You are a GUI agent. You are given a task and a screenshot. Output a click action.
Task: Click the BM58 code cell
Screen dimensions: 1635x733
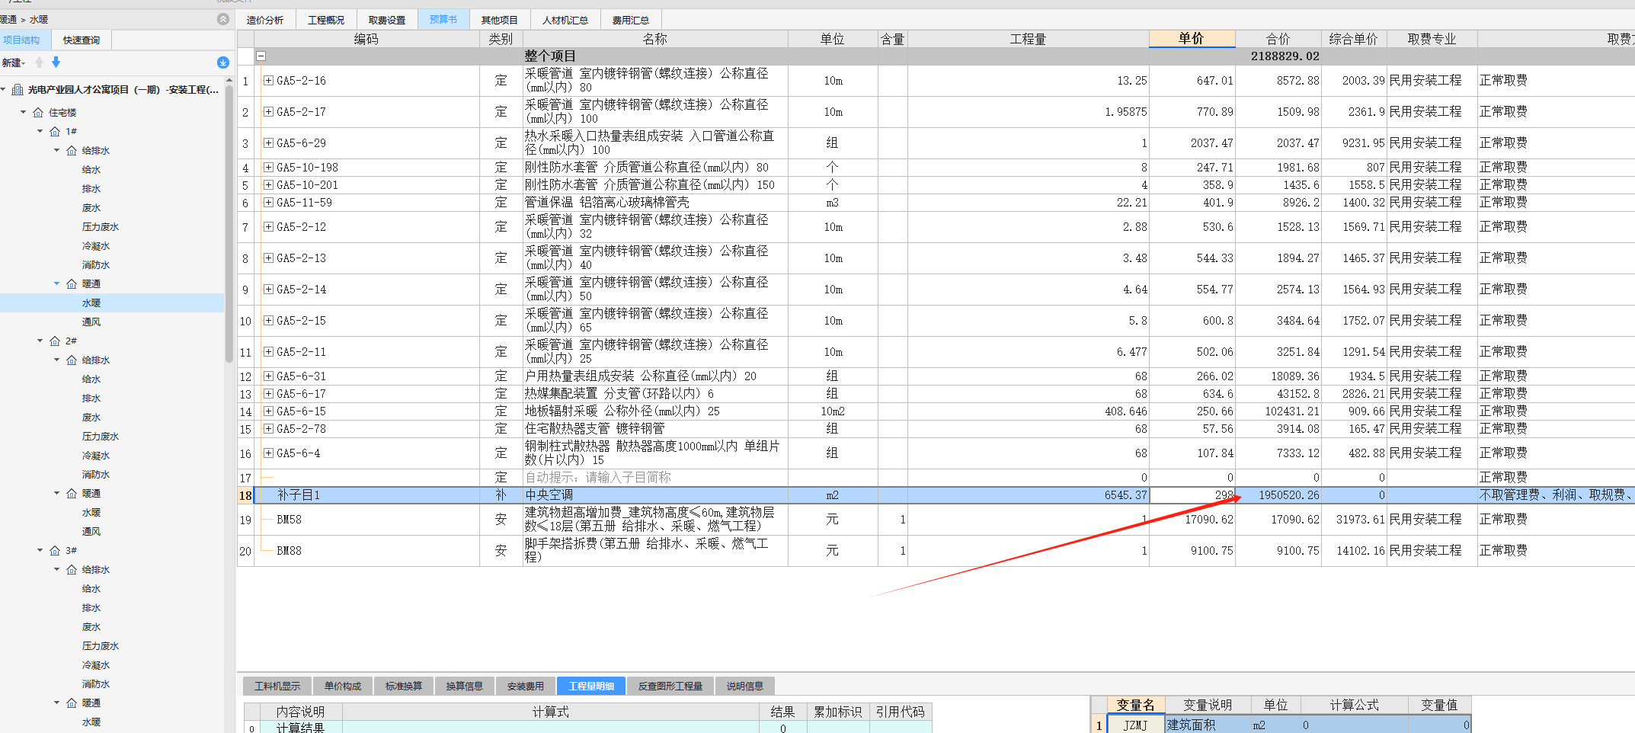click(366, 520)
